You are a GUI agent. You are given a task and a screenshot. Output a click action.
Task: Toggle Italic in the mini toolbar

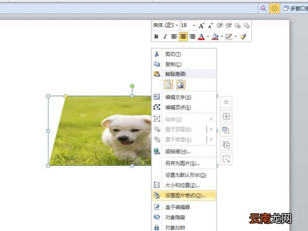(x=165, y=37)
